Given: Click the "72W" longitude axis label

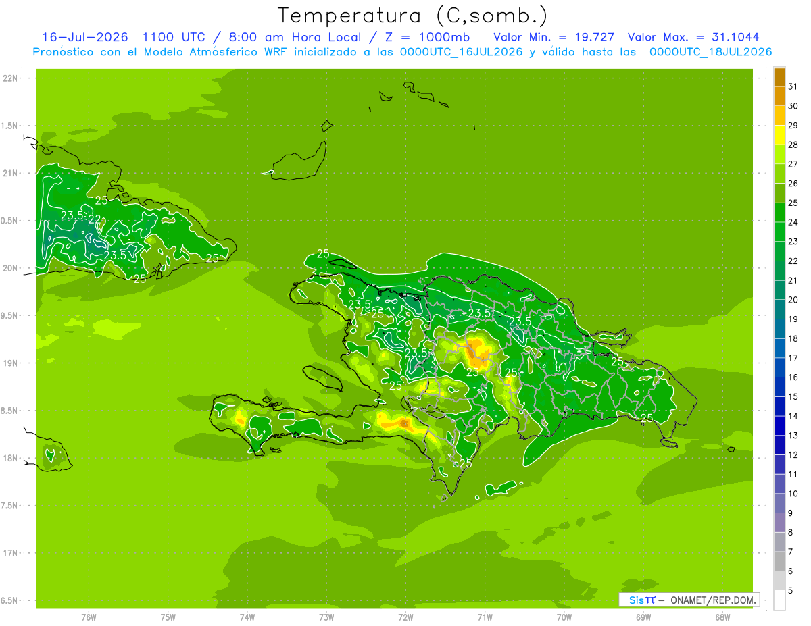Looking at the screenshot, I should [x=405, y=617].
